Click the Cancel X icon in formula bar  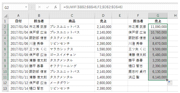pyautogui.click(x=39, y=7)
